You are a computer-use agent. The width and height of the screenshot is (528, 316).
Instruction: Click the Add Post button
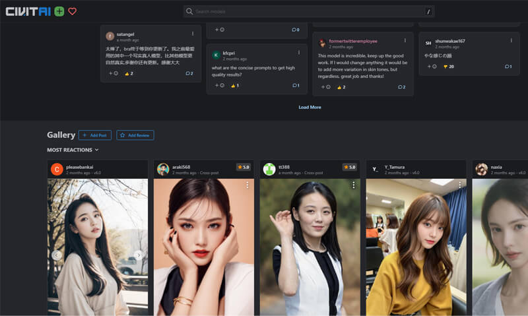click(x=94, y=135)
